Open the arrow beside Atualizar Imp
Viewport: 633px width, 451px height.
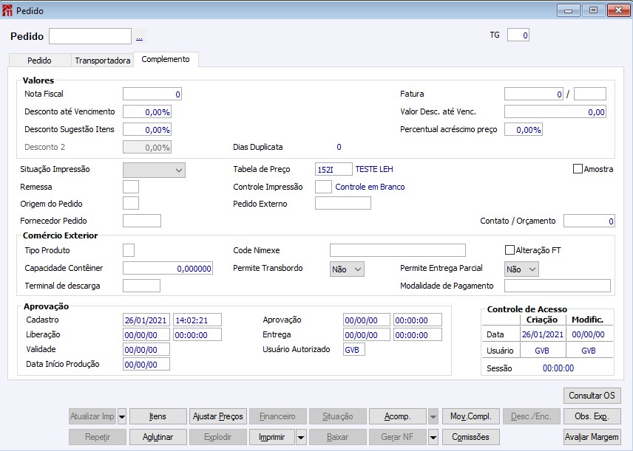pyautogui.click(x=122, y=416)
